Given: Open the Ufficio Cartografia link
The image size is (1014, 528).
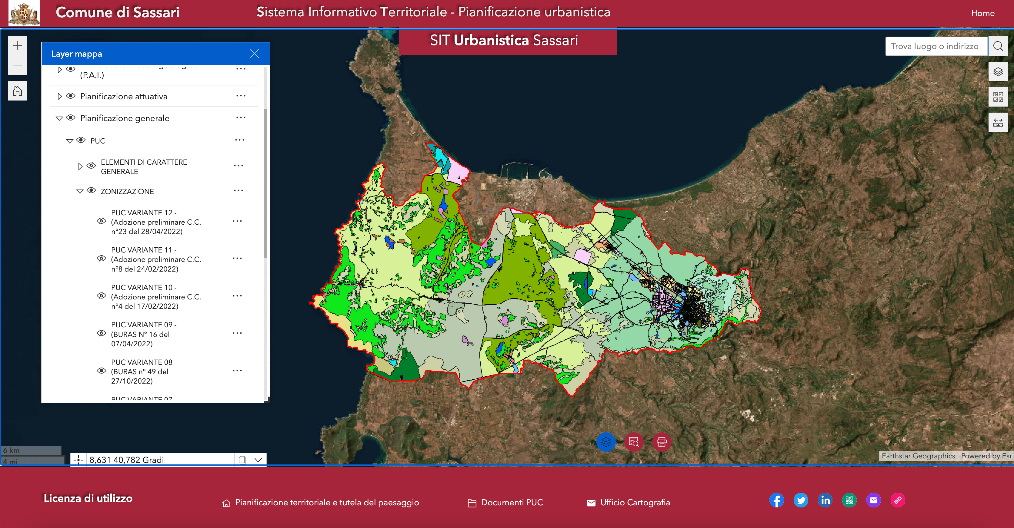Looking at the screenshot, I should [x=635, y=503].
